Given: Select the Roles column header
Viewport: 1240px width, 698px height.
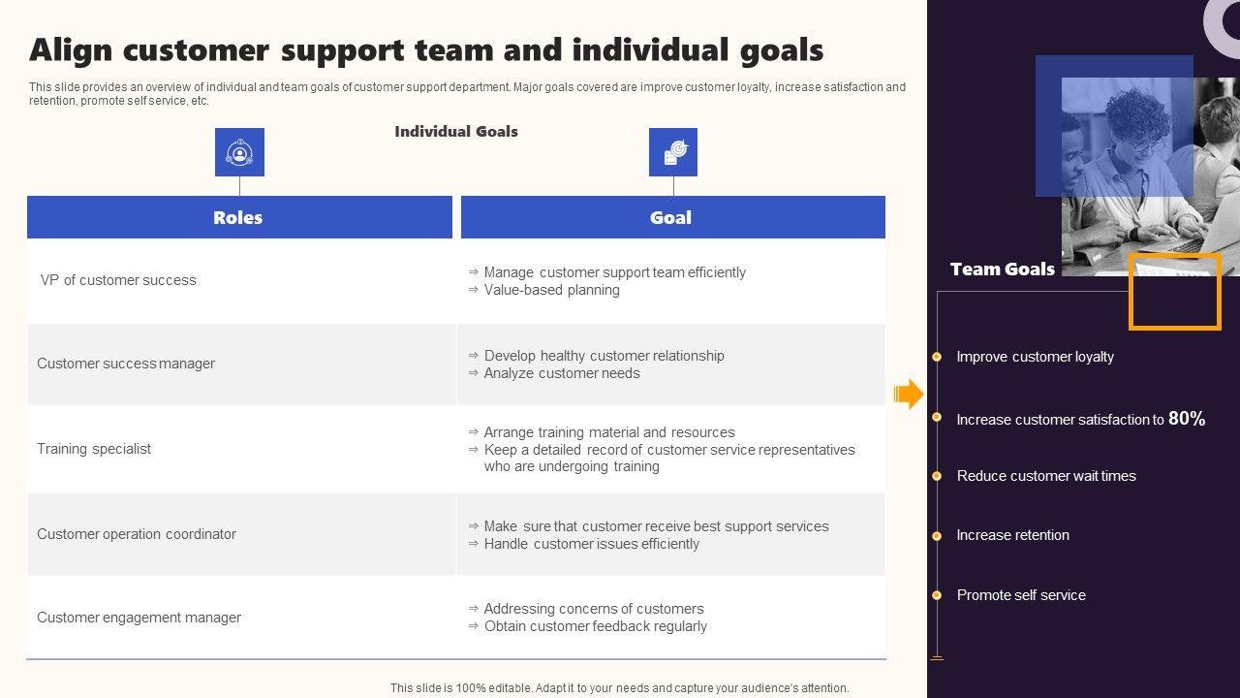Looking at the screenshot, I should point(239,217).
